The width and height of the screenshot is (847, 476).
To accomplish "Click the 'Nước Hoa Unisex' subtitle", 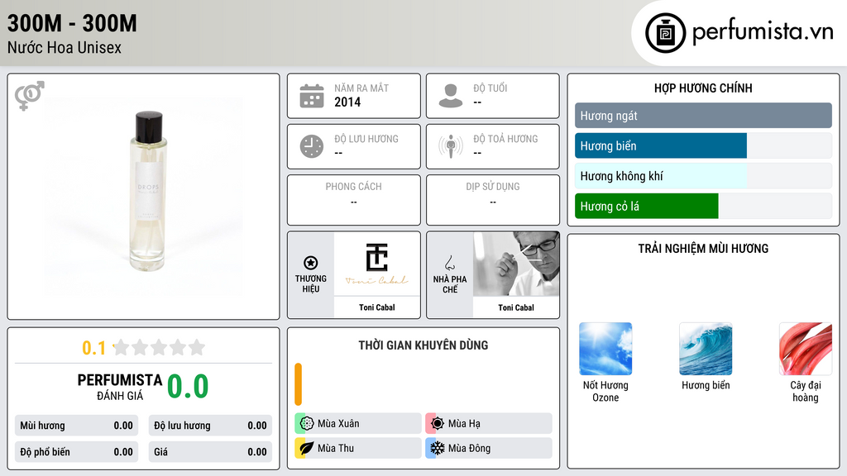I will [x=65, y=47].
